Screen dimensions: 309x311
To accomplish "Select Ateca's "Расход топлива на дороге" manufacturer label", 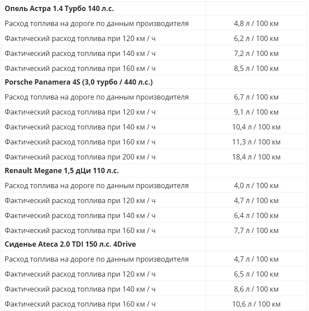I will click(x=97, y=259).
